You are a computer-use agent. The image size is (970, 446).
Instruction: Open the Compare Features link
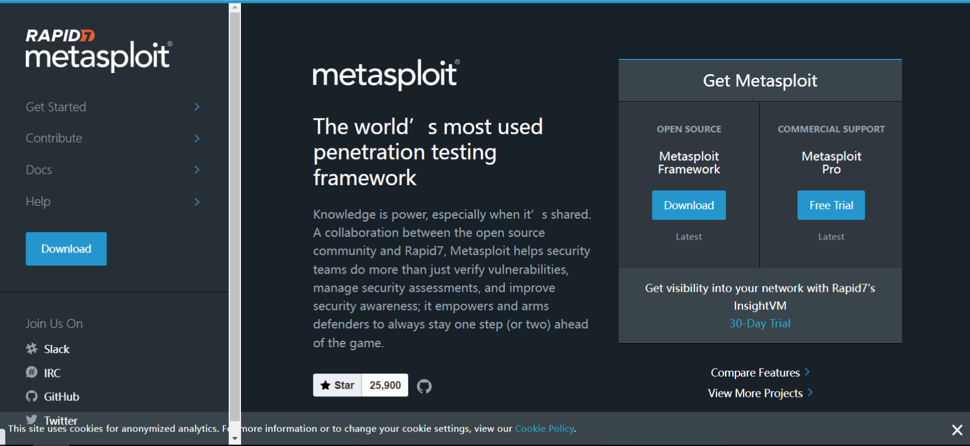pyautogui.click(x=755, y=373)
